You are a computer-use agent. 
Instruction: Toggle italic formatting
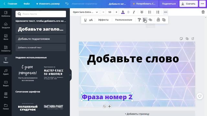click(134, 12)
